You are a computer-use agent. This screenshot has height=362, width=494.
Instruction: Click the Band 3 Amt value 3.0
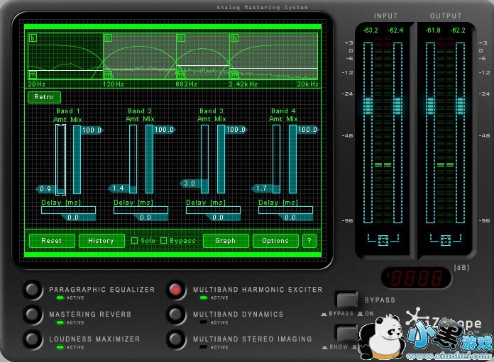[190, 183]
